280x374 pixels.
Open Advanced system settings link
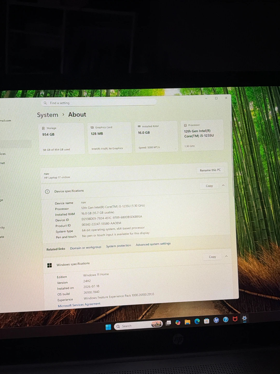[153, 244]
